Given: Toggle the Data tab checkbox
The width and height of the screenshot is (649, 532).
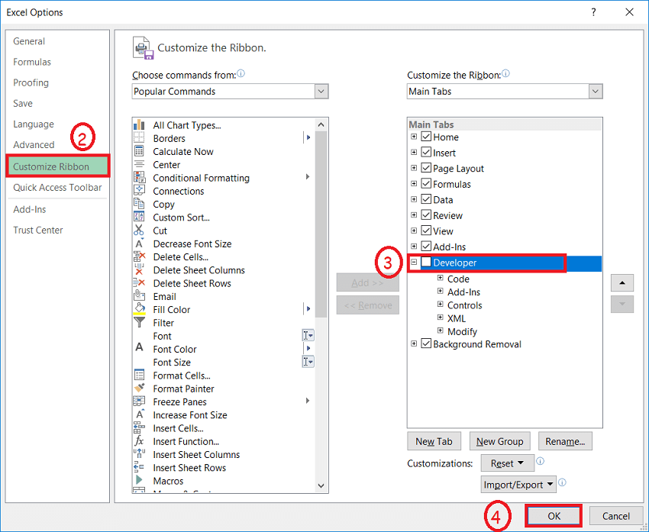Looking at the screenshot, I should coord(426,199).
